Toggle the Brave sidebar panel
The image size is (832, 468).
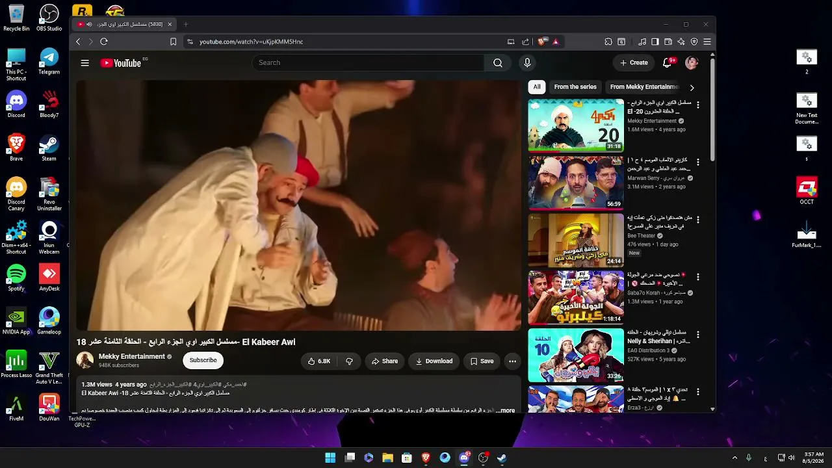point(655,42)
